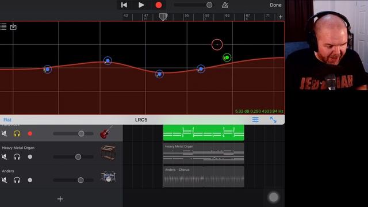Open the EQ settings sliders icon
The image size is (368, 207).
(x=255, y=120)
